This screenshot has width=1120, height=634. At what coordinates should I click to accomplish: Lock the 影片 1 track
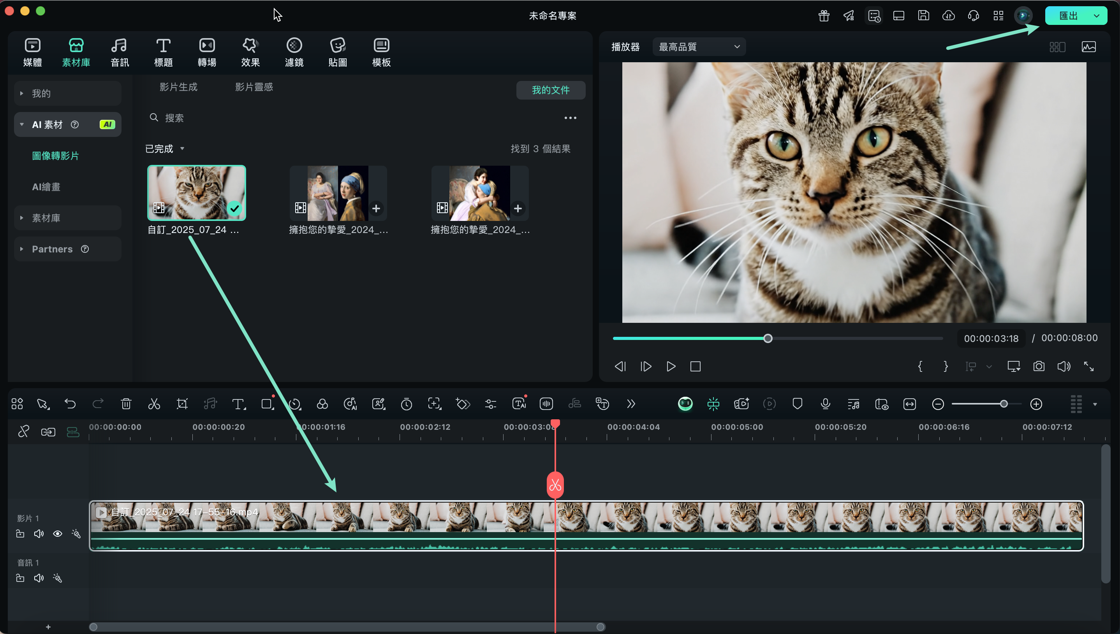click(20, 534)
